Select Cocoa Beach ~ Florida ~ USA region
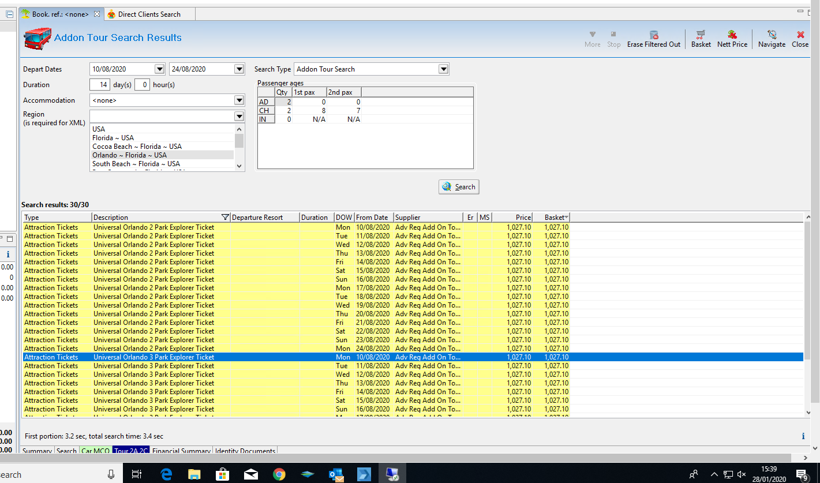The height and width of the screenshot is (483, 820). [x=137, y=147]
